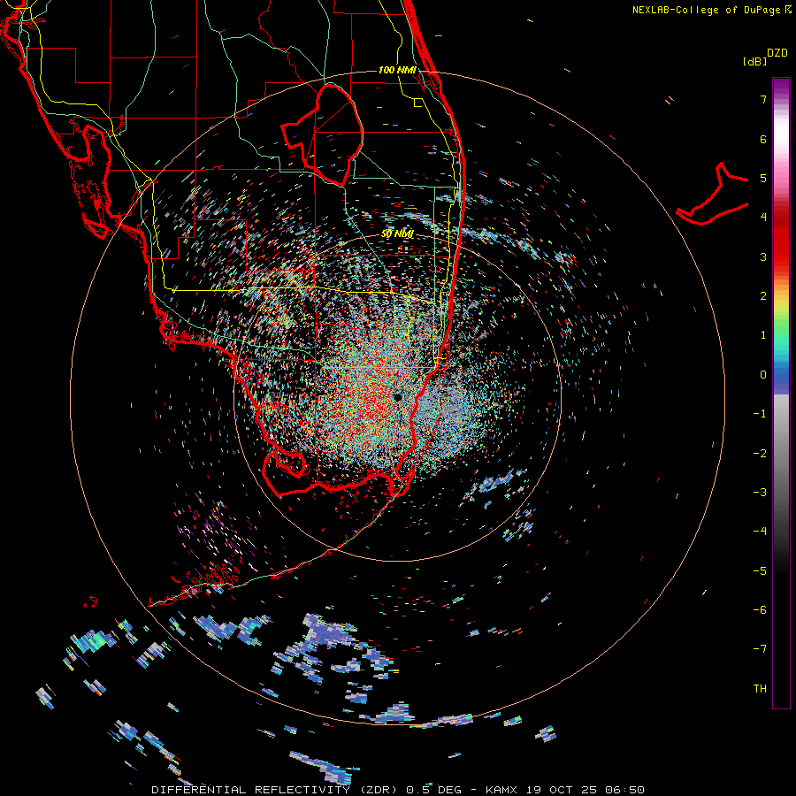Click the black radar site dot at center
Viewport: 796px width, 796px height.
tap(398, 397)
